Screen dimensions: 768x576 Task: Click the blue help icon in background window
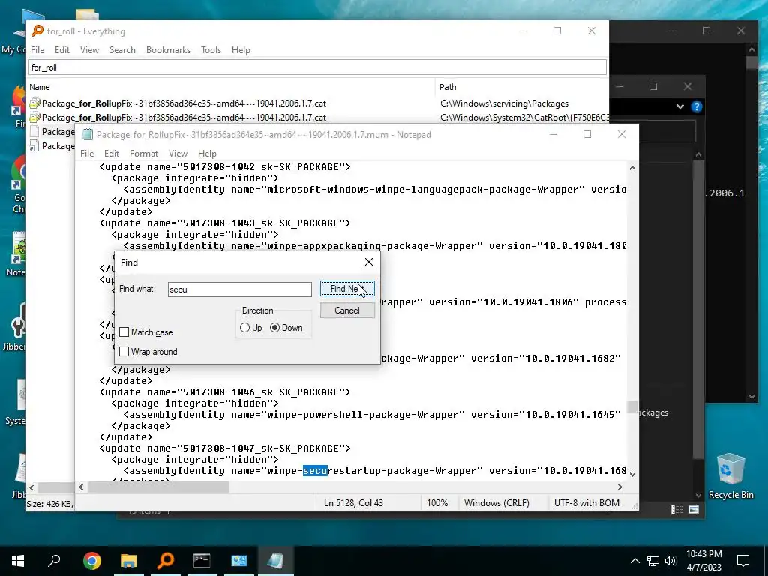pos(696,106)
